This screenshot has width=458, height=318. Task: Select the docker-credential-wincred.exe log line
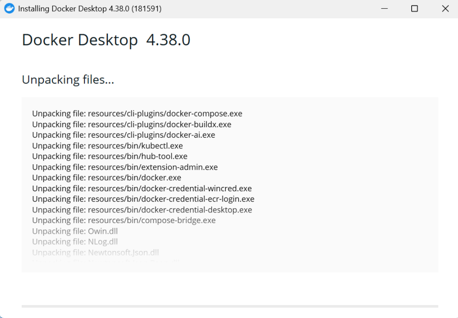click(142, 188)
